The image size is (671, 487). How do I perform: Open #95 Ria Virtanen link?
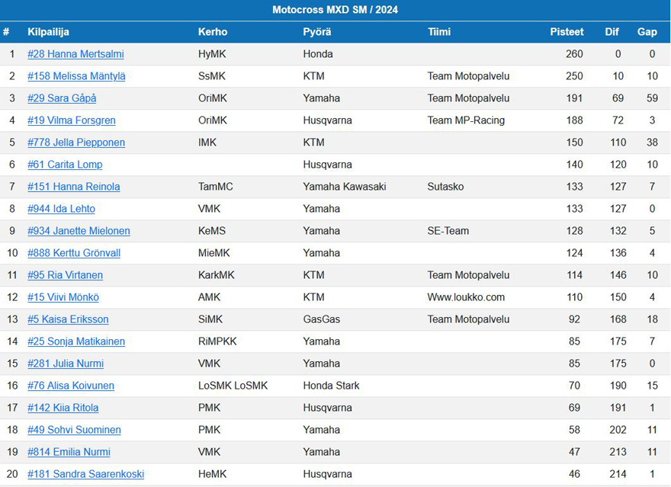coord(65,275)
